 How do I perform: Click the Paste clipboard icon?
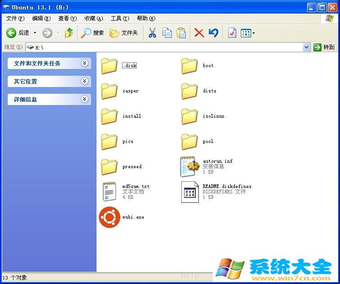pyautogui.click(x=181, y=33)
